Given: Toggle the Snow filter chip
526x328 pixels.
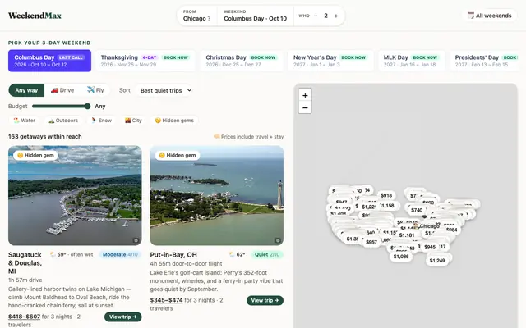Looking at the screenshot, I should (102, 121).
